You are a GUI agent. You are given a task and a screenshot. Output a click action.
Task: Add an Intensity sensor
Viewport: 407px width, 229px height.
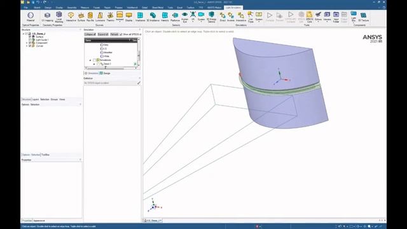pyautogui.click(x=165, y=17)
